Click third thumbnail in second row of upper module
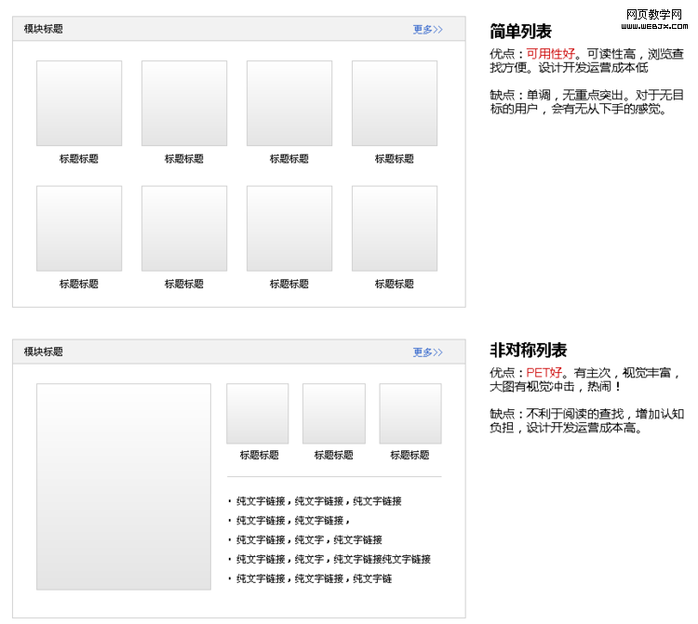Viewport: 698px width, 624px height. [x=289, y=229]
